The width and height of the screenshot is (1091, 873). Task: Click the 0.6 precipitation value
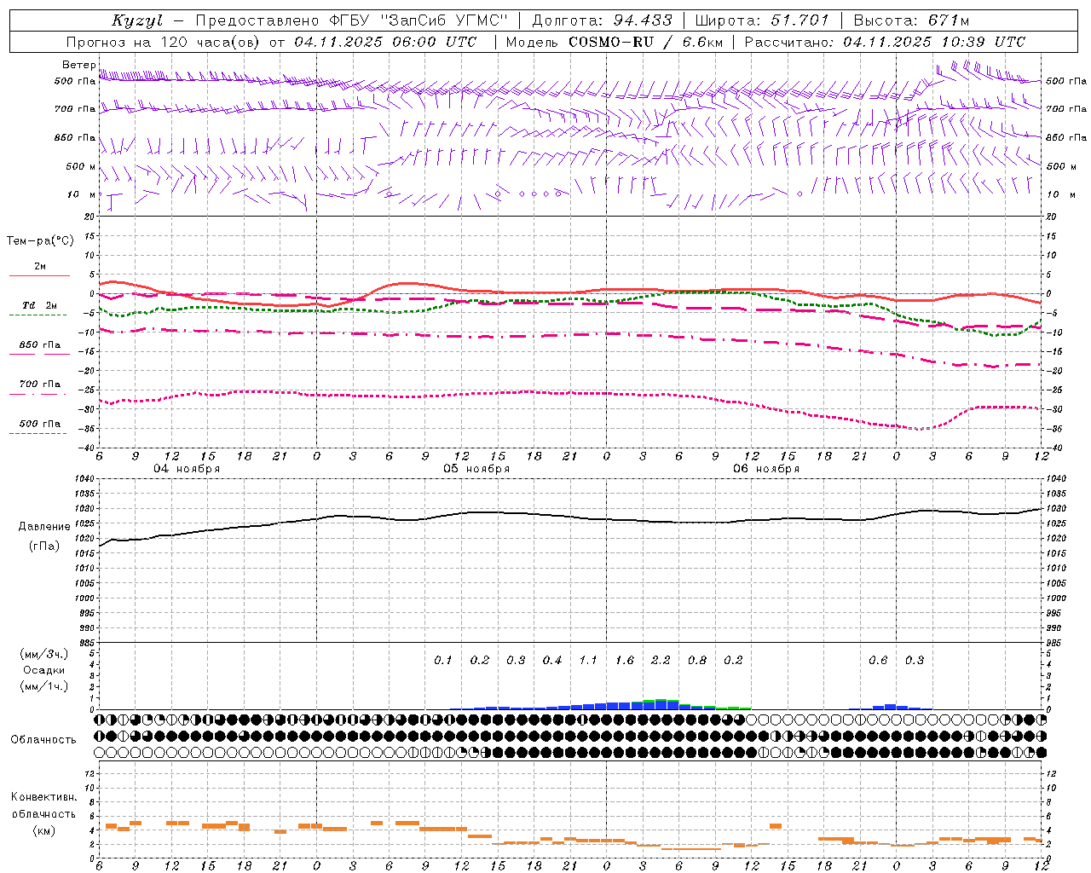pyautogui.click(x=878, y=660)
